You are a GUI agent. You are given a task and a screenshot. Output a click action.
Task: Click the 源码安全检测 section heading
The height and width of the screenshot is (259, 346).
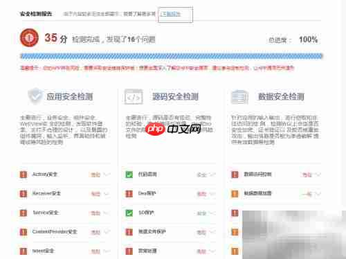(175, 96)
